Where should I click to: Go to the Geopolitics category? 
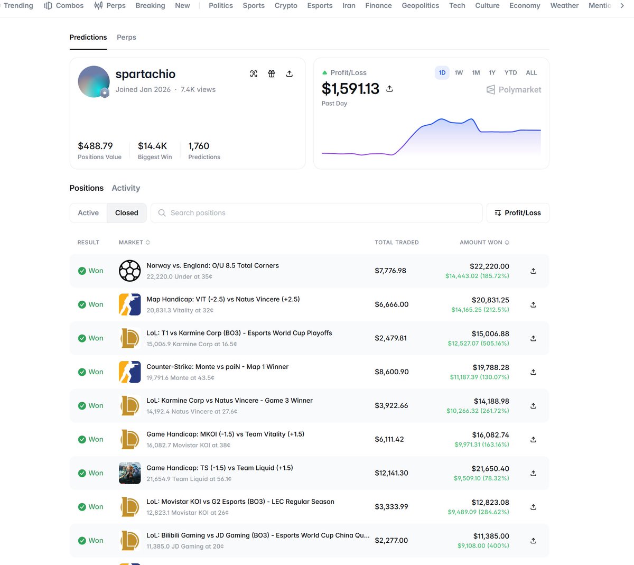click(x=420, y=6)
